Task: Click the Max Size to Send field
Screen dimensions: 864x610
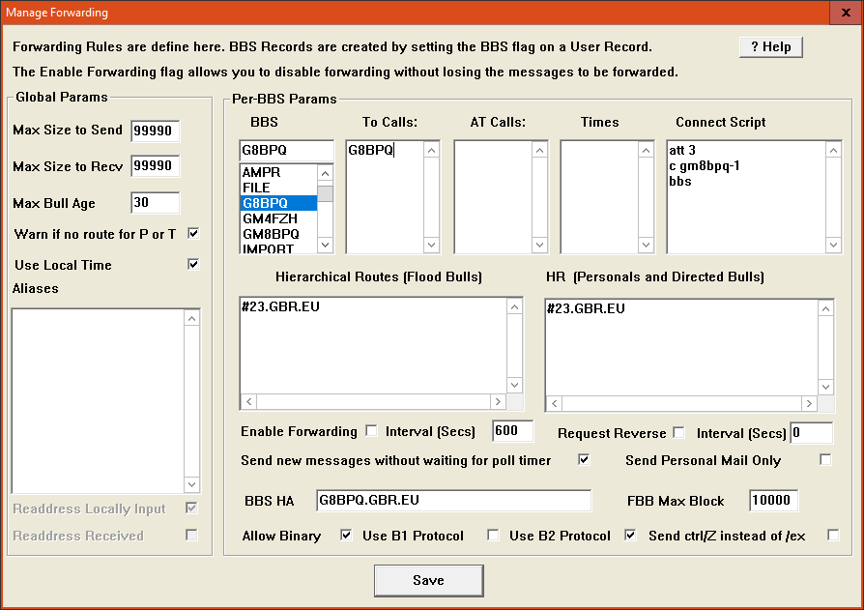Action: point(155,131)
